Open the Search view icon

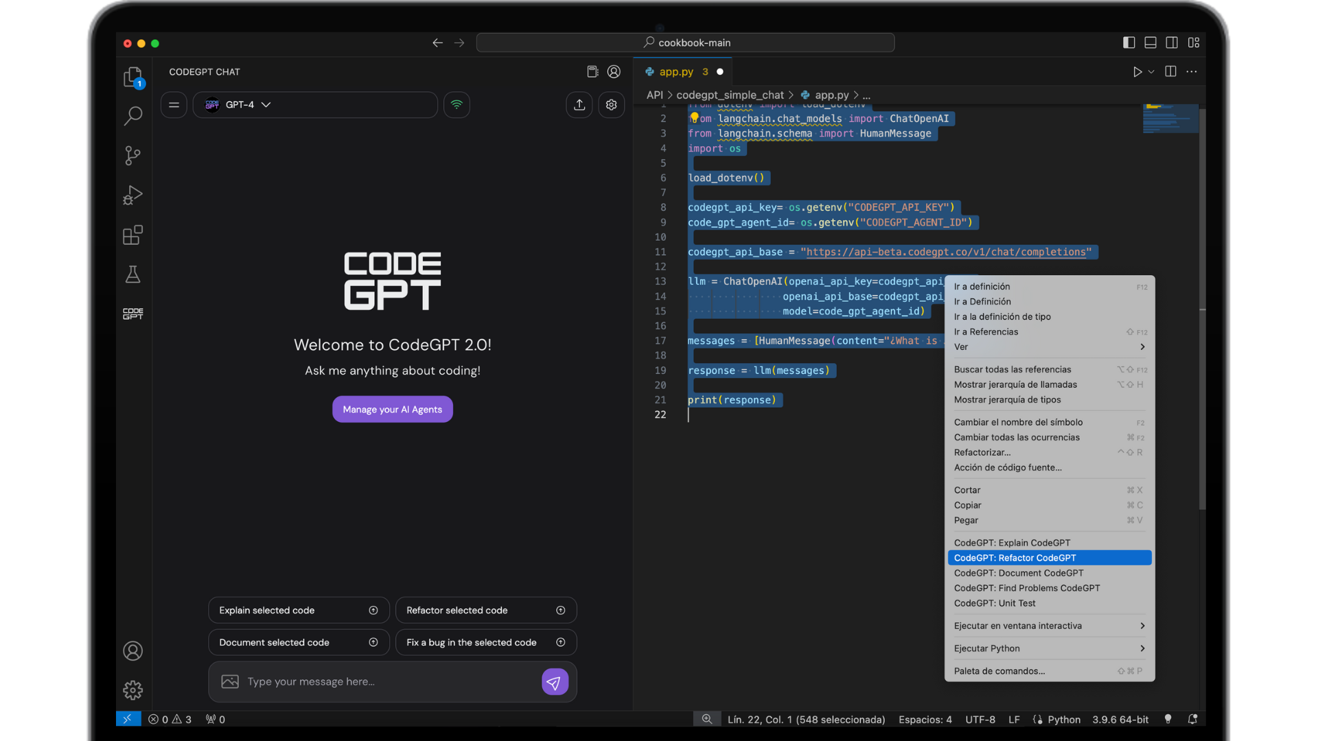132,116
